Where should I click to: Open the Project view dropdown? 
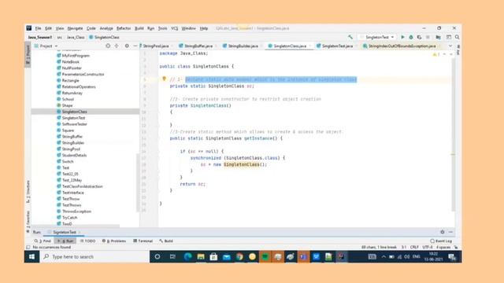tap(46, 46)
